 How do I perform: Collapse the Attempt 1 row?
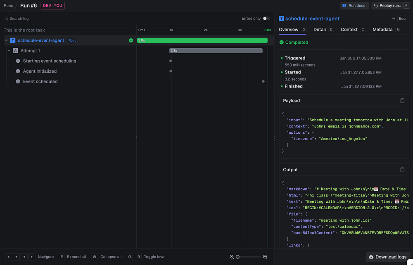(9, 51)
